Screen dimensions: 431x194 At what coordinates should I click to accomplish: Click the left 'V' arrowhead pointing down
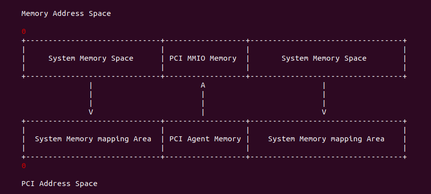click(91, 112)
